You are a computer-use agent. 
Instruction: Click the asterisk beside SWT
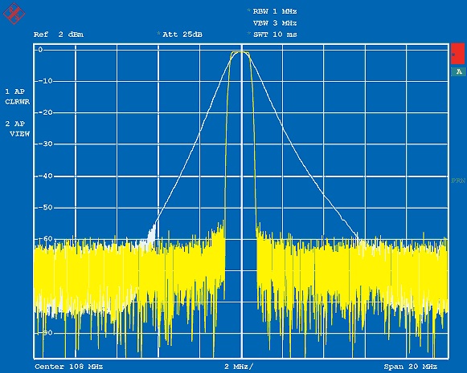point(248,34)
